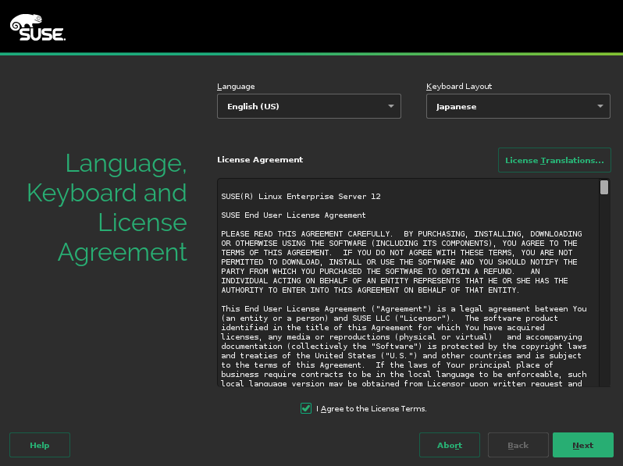
Task: Abort the installation
Action: [x=450, y=445]
